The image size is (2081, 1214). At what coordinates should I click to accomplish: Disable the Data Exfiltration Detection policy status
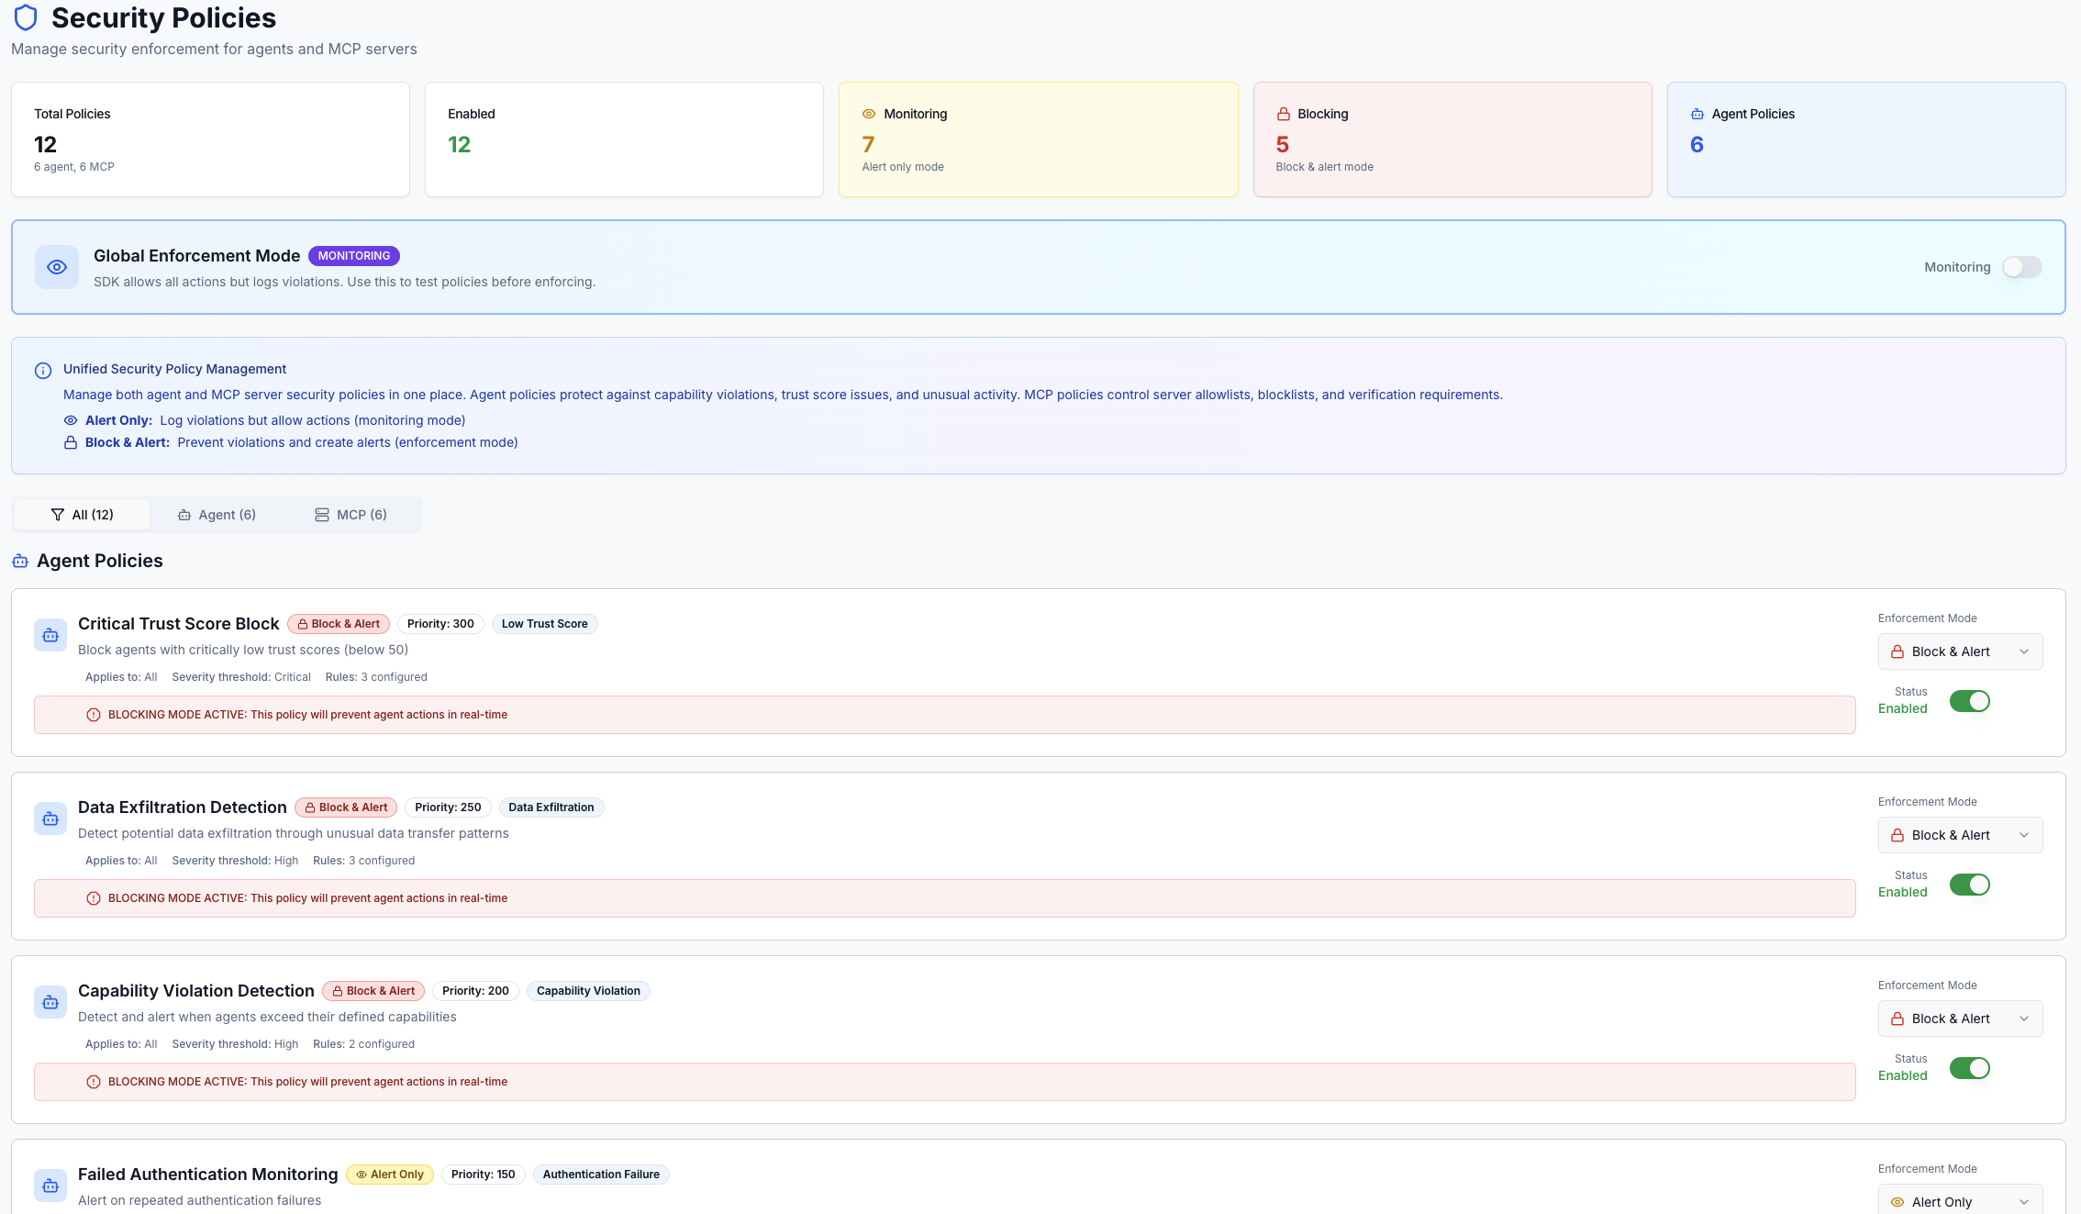pyautogui.click(x=1969, y=885)
